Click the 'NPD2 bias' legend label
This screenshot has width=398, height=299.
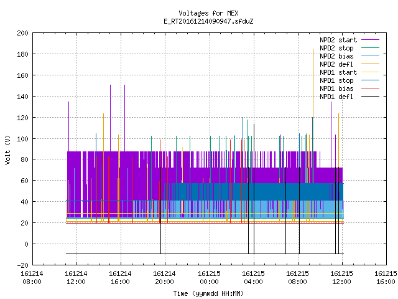pyautogui.click(x=336, y=56)
